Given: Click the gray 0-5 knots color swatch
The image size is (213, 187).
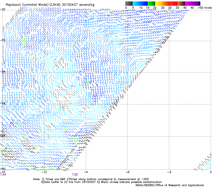Looking at the screenshot, I should pyautogui.click(x=129, y=3).
